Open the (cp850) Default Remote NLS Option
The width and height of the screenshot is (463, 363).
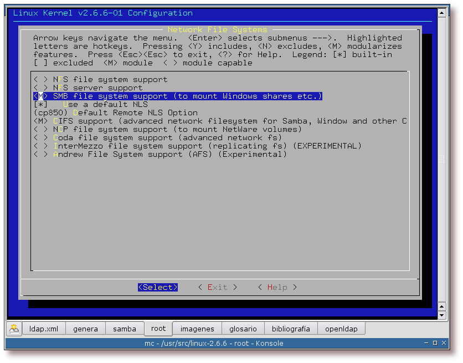(115, 113)
